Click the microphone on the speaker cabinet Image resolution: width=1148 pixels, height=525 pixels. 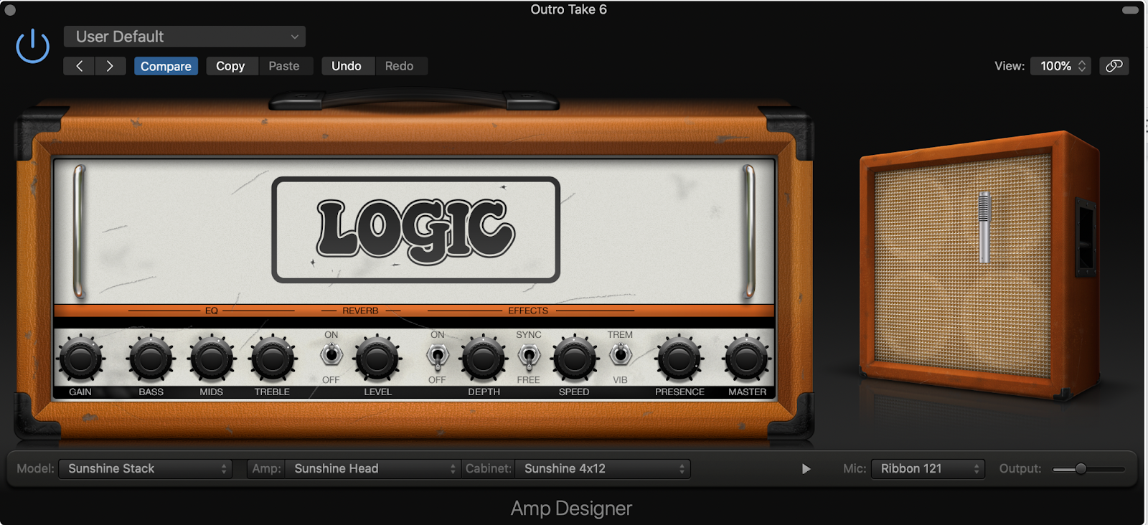tap(984, 227)
